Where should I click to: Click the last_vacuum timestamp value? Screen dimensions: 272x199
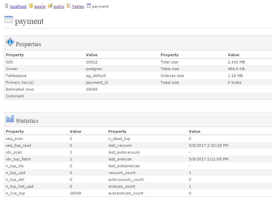(208, 145)
